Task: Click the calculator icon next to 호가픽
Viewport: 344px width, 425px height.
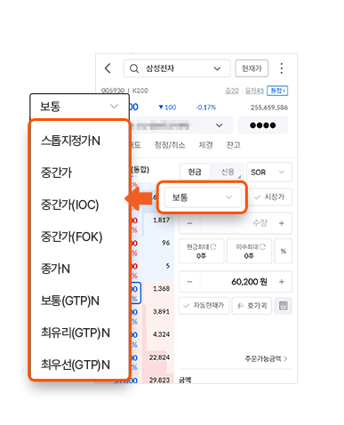Action: (283, 306)
